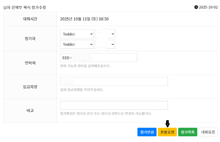This screenshot has height=142, width=220.
Task: Focus the 연락처 phone number field
Action: tap(98, 57)
